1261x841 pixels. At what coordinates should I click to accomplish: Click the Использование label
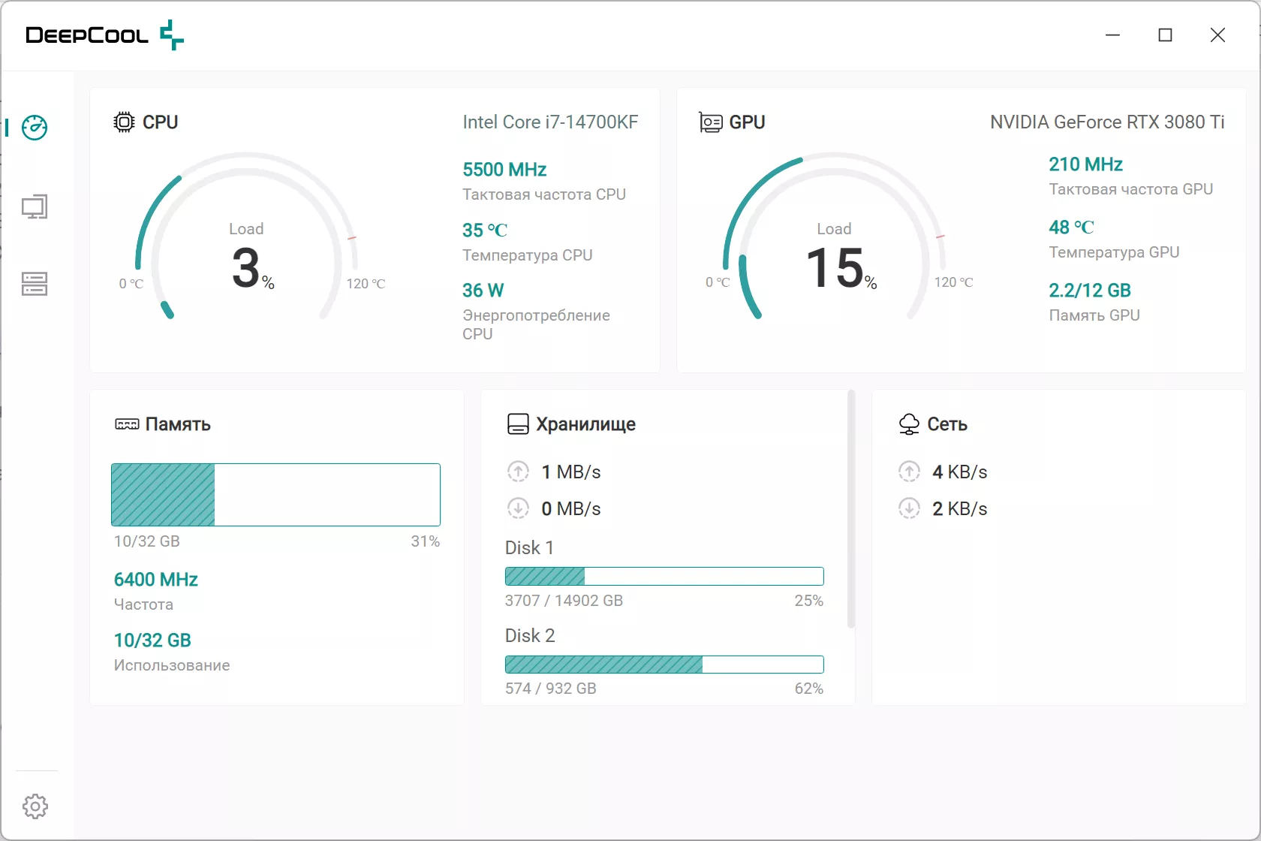click(x=172, y=665)
